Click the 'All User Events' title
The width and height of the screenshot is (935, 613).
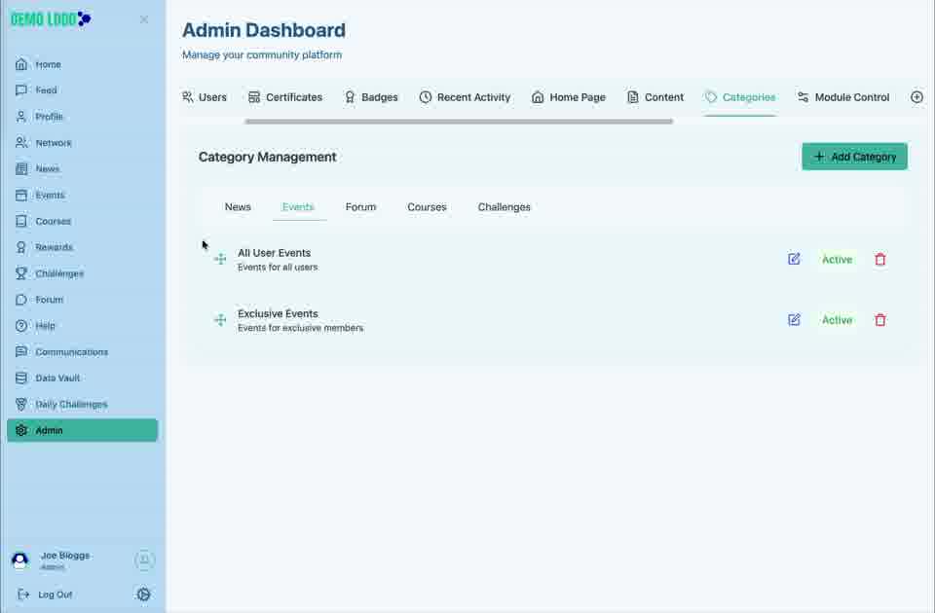tap(275, 253)
